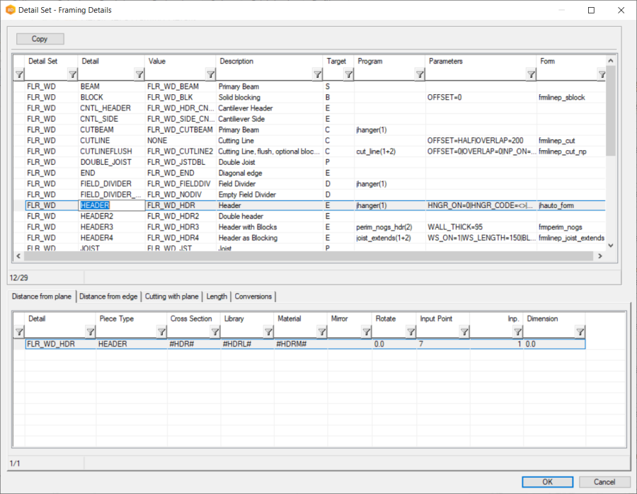Click OK to confirm framing details

547,482
